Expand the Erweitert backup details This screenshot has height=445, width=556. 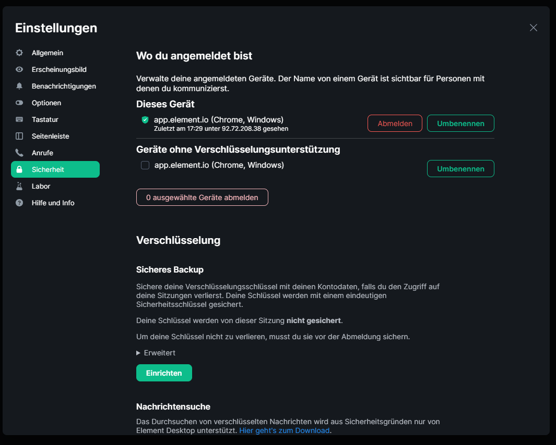(156, 353)
